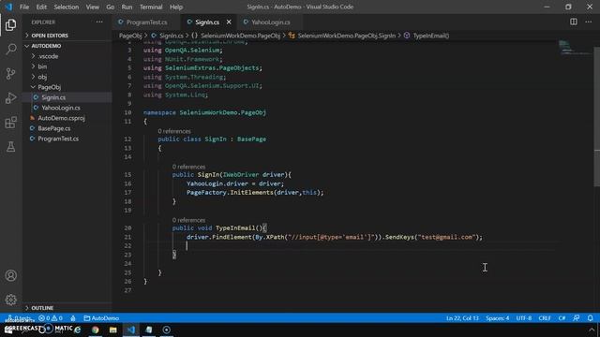
Task: Open the Source Control view
Action: point(10,73)
